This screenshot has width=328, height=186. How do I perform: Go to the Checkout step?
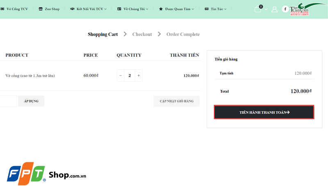pyautogui.click(x=142, y=34)
